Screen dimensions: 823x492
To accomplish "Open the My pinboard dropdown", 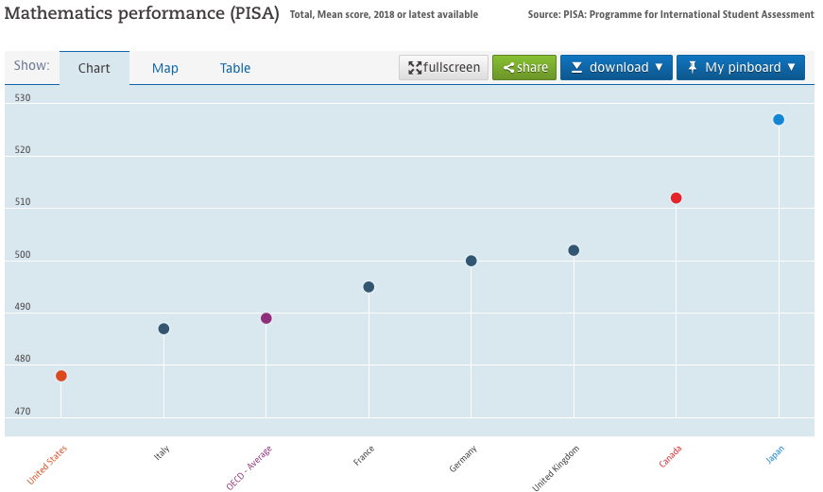I will coord(741,68).
